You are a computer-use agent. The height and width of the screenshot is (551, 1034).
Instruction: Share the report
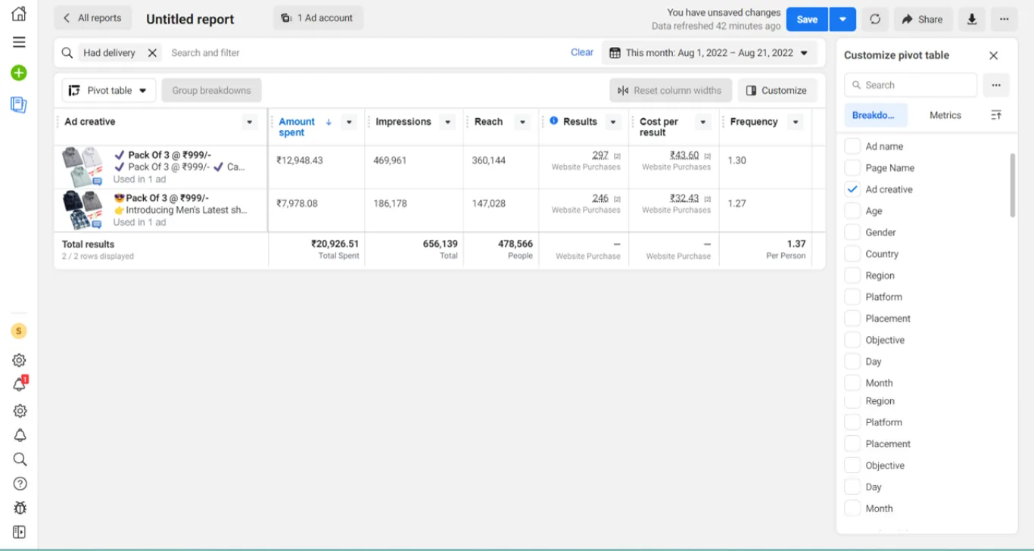[x=923, y=19]
